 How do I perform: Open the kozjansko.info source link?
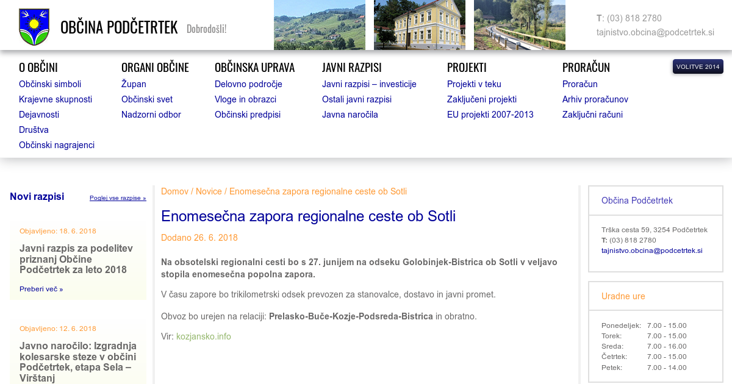[x=204, y=336]
